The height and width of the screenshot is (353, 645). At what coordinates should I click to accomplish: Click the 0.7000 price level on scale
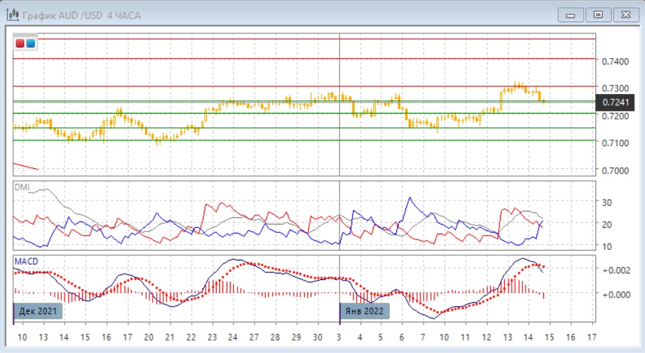point(615,171)
